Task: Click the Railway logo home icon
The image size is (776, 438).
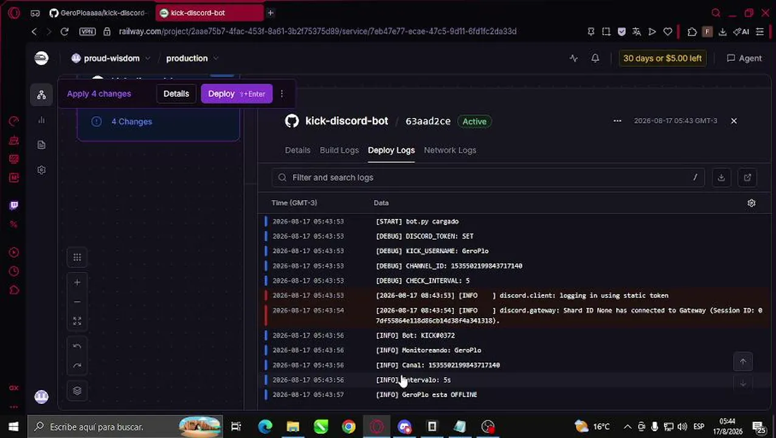Action: [41, 58]
